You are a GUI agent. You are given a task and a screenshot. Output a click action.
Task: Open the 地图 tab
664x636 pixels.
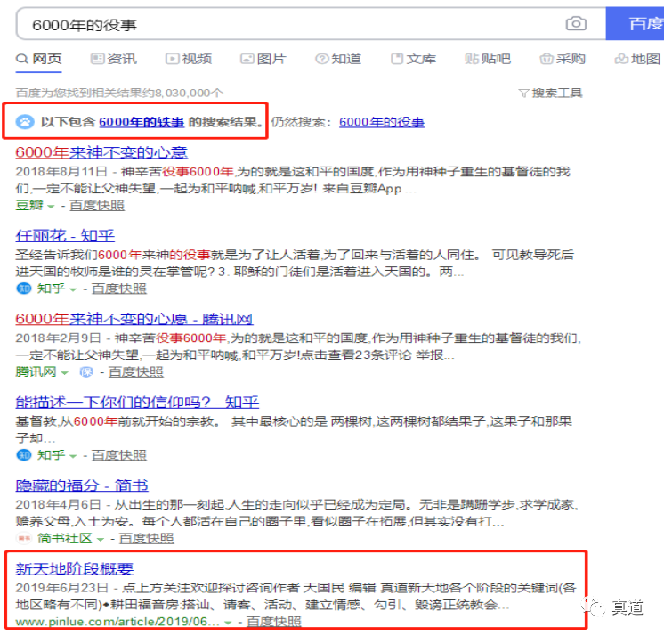coord(638,59)
